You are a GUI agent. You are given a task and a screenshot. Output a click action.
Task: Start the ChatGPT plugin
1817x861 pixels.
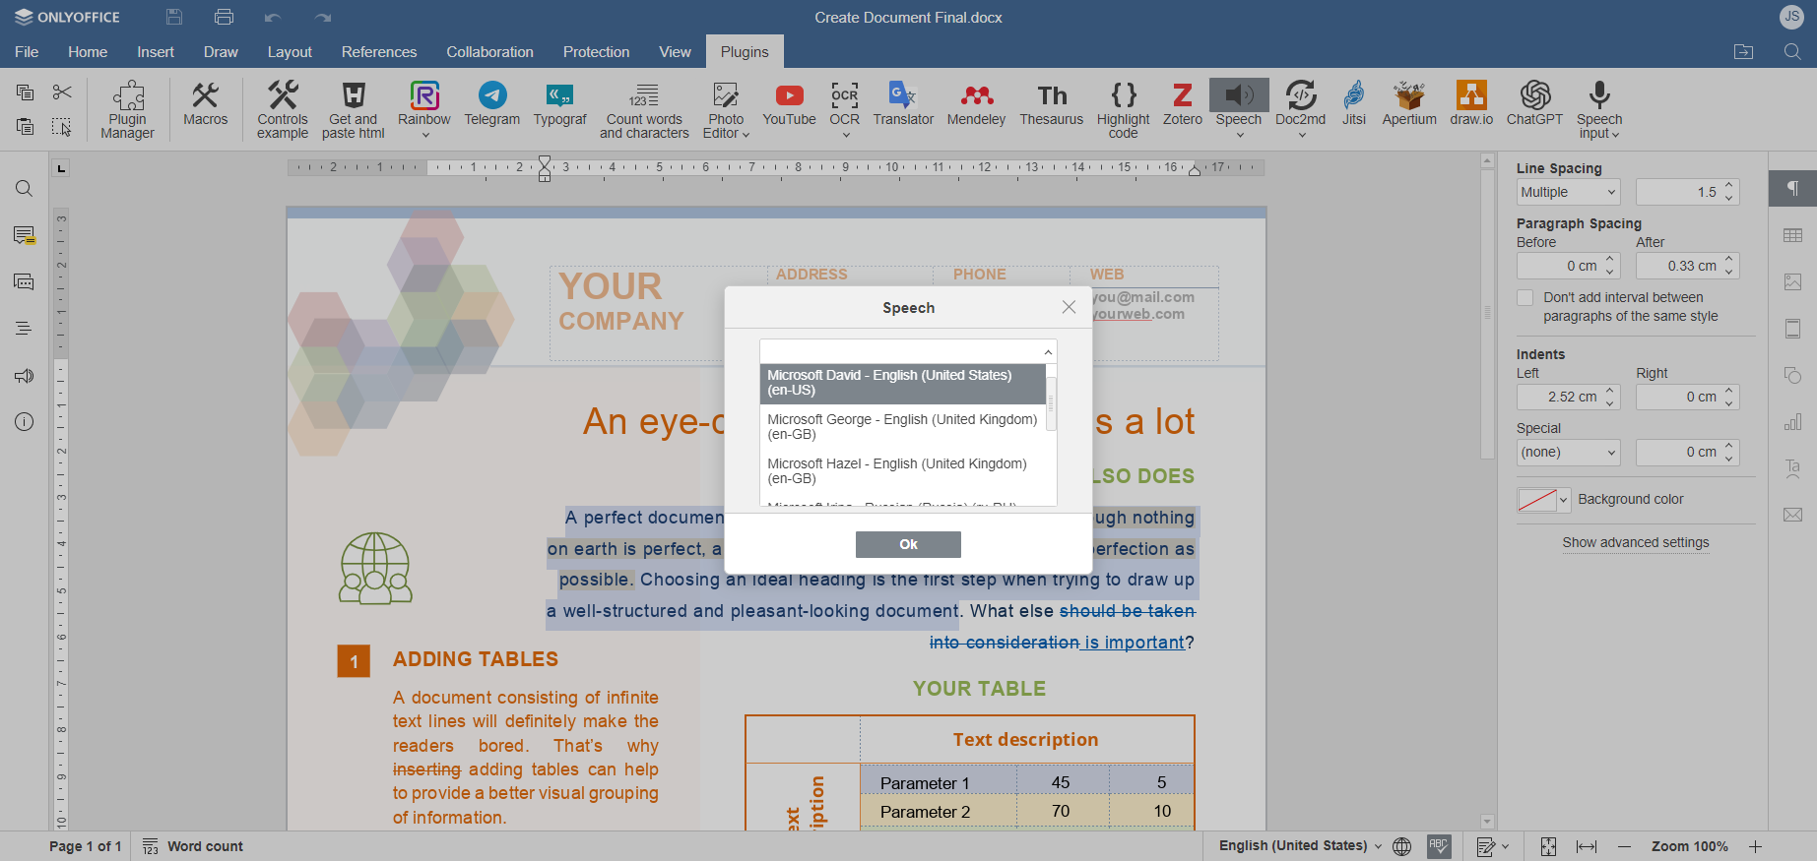coord(1534,104)
